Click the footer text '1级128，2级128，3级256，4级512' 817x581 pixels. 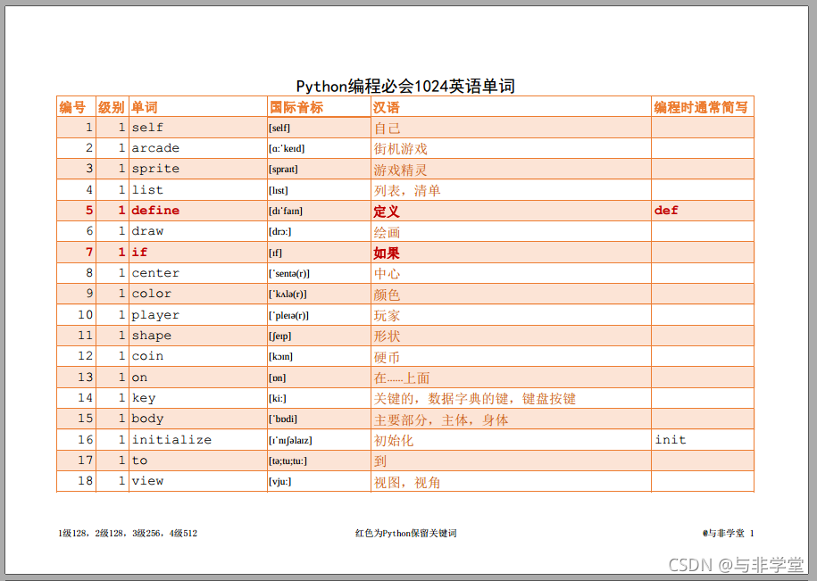click(128, 533)
